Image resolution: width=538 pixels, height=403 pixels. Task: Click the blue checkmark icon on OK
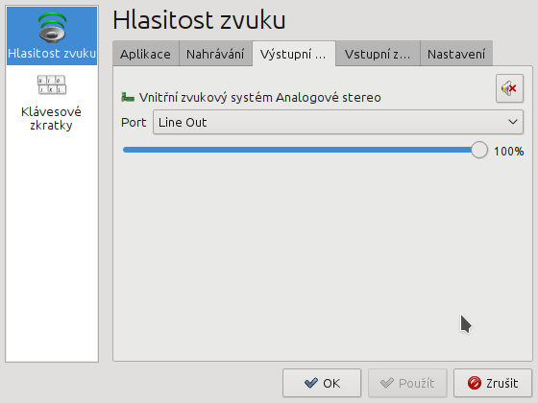tap(311, 383)
